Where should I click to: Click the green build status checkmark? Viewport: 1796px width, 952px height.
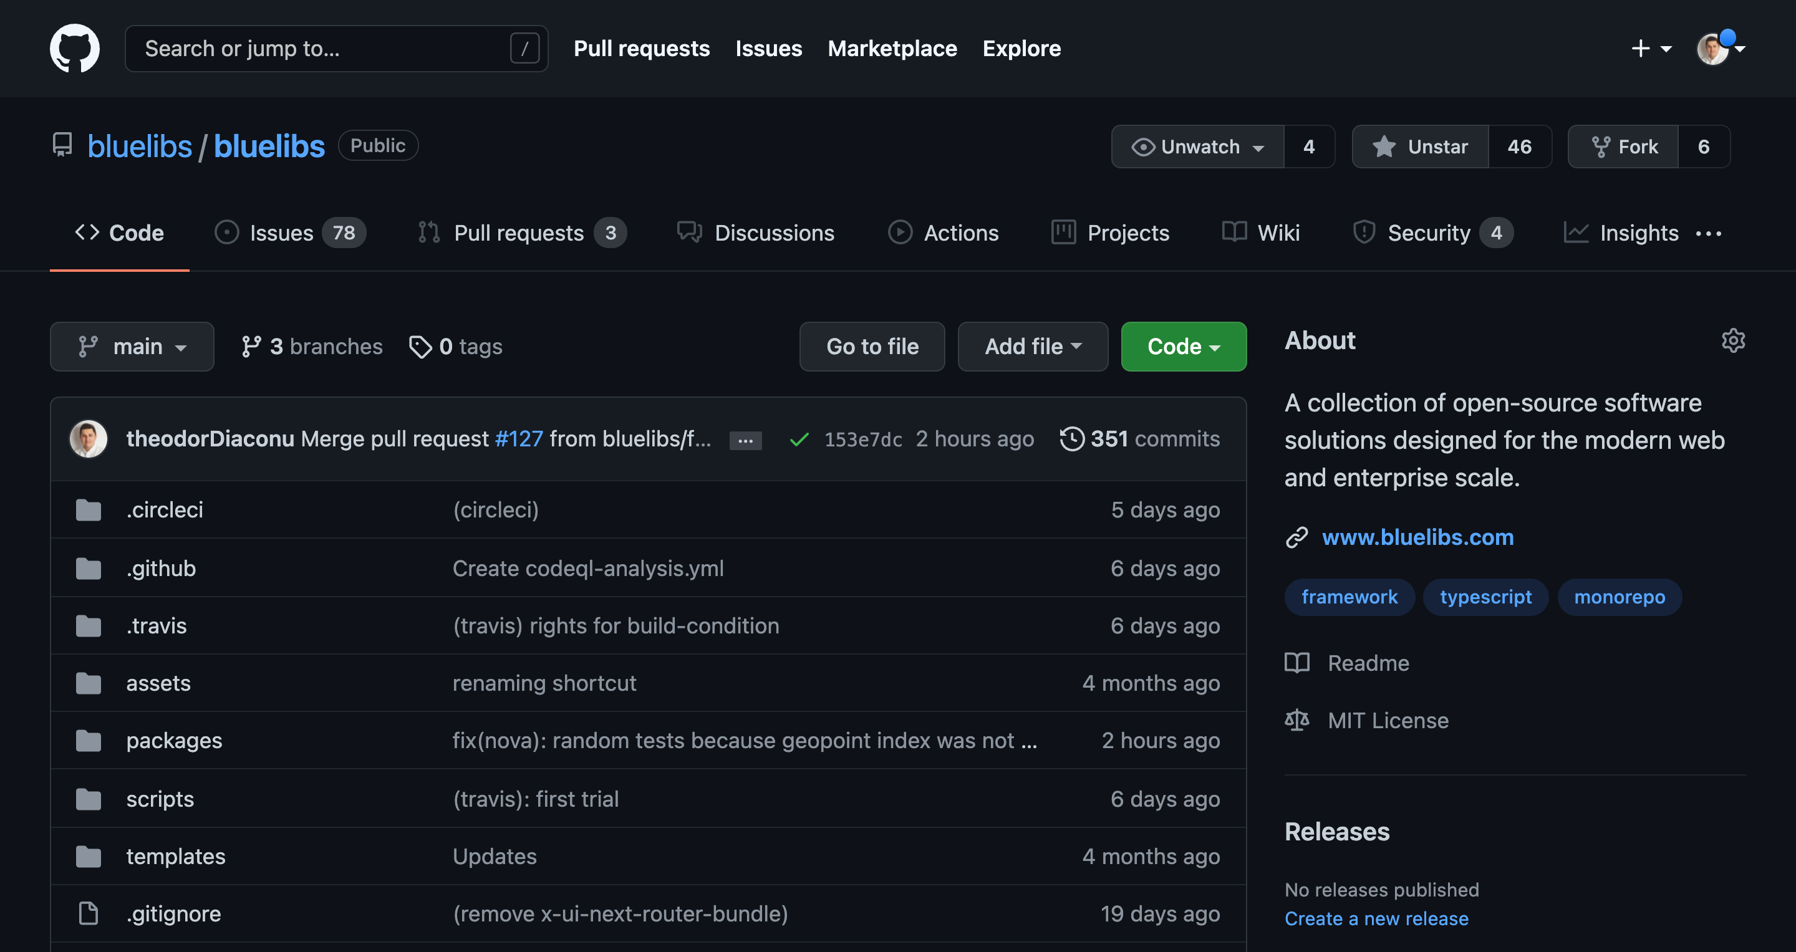(799, 440)
